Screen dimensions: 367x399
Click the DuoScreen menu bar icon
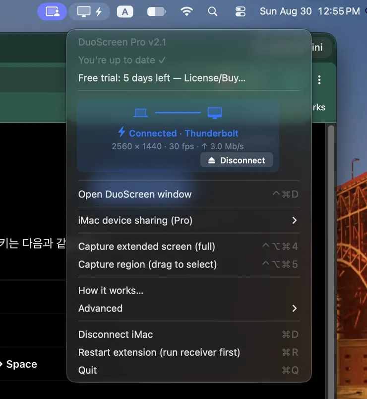click(x=52, y=11)
